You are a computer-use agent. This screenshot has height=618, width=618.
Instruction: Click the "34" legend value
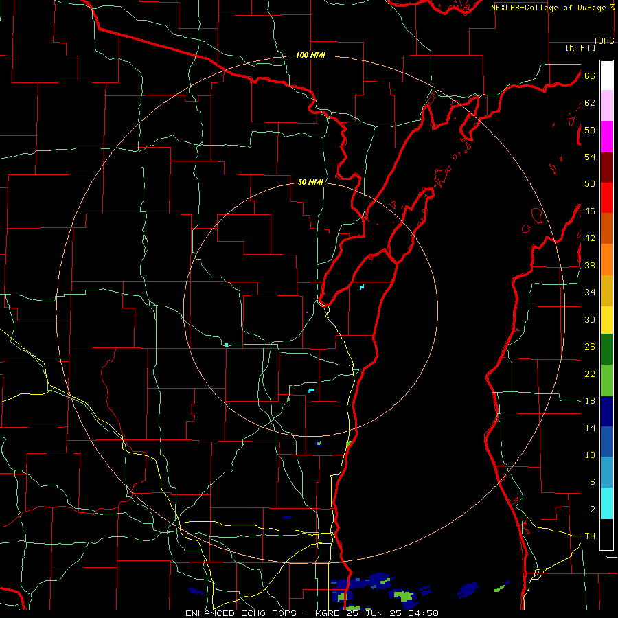[x=590, y=293]
